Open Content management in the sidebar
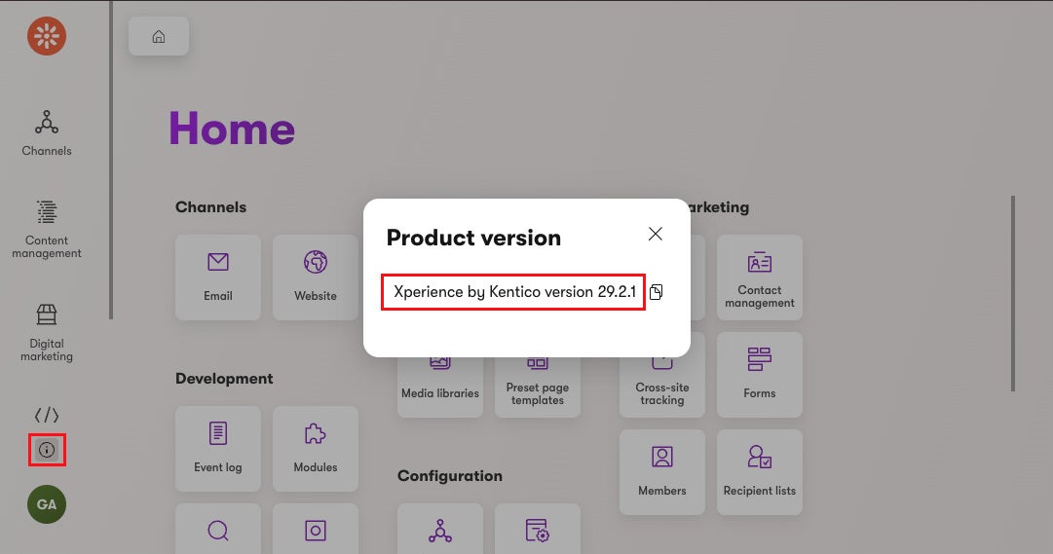This screenshot has width=1053, height=554. pos(47,230)
